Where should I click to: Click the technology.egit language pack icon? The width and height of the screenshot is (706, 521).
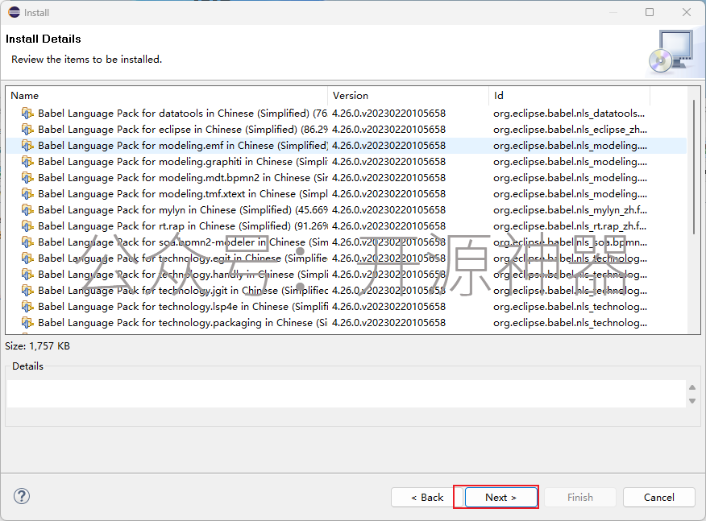27,258
